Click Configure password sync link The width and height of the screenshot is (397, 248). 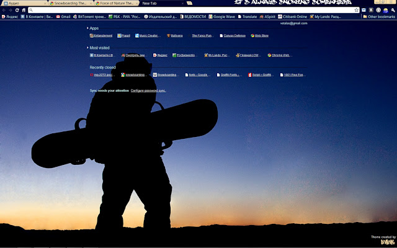(x=148, y=91)
